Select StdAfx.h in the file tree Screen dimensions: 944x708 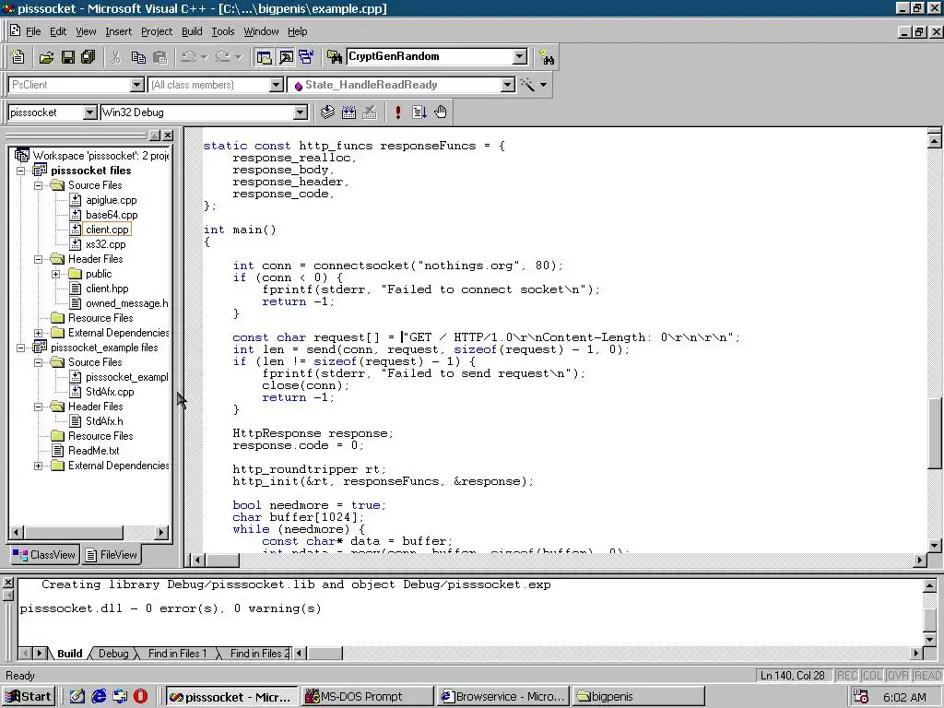(104, 421)
